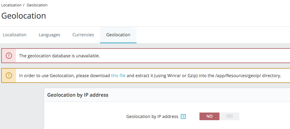Click the Geolocation breadcrumb item

pyautogui.click(x=37, y=5)
